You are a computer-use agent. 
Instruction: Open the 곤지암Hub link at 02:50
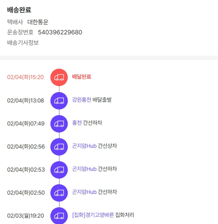(84, 192)
